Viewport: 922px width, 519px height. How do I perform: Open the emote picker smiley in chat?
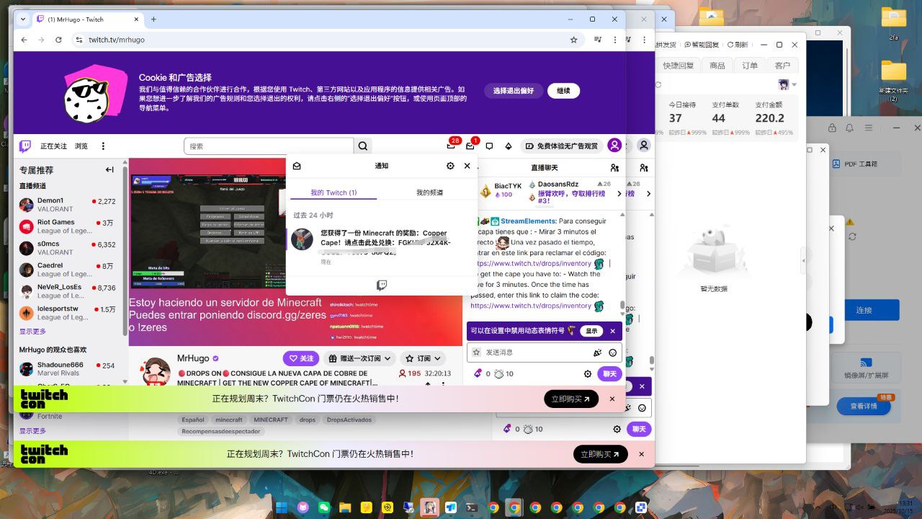click(613, 352)
